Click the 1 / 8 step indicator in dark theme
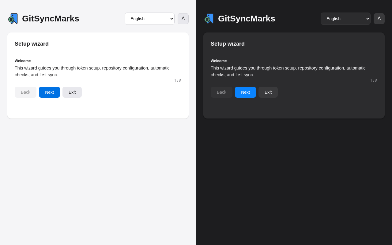Image resolution: width=392 pixels, height=245 pixels. coord(373,81)
